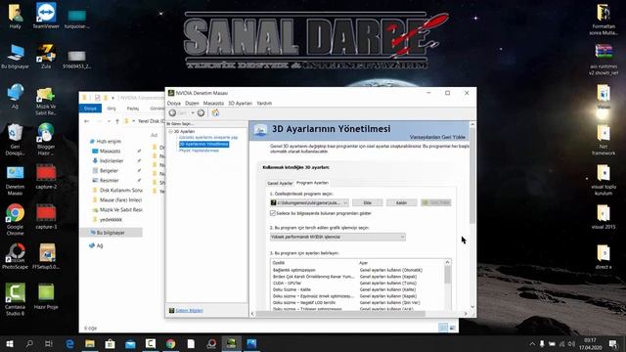Image resolution: width=626 pixels, height=352 pixels.
Task: Open Geri Dönüşüm recycle bin icon
Action: coord(16,140)
